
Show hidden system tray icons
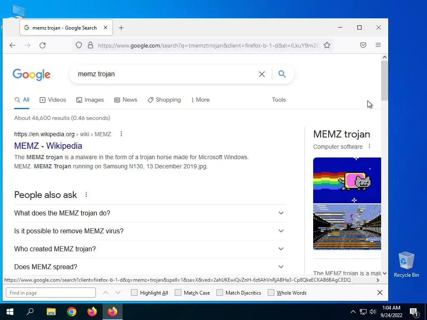point(353,312)
